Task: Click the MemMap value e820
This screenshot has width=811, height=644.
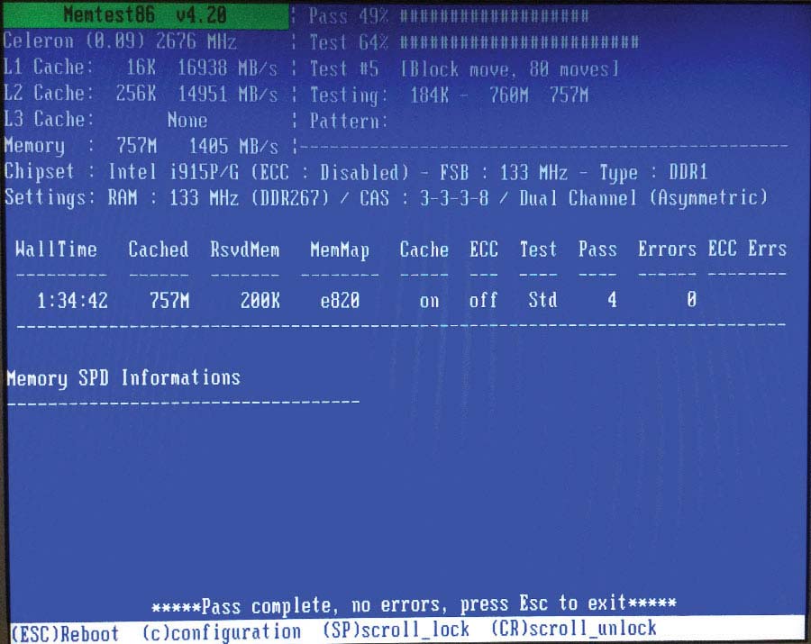Action: 340,300
